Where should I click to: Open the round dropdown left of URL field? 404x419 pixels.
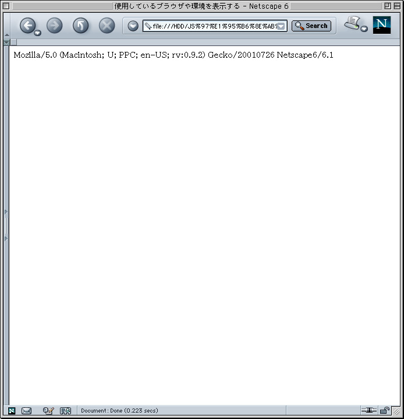(133, 26)
